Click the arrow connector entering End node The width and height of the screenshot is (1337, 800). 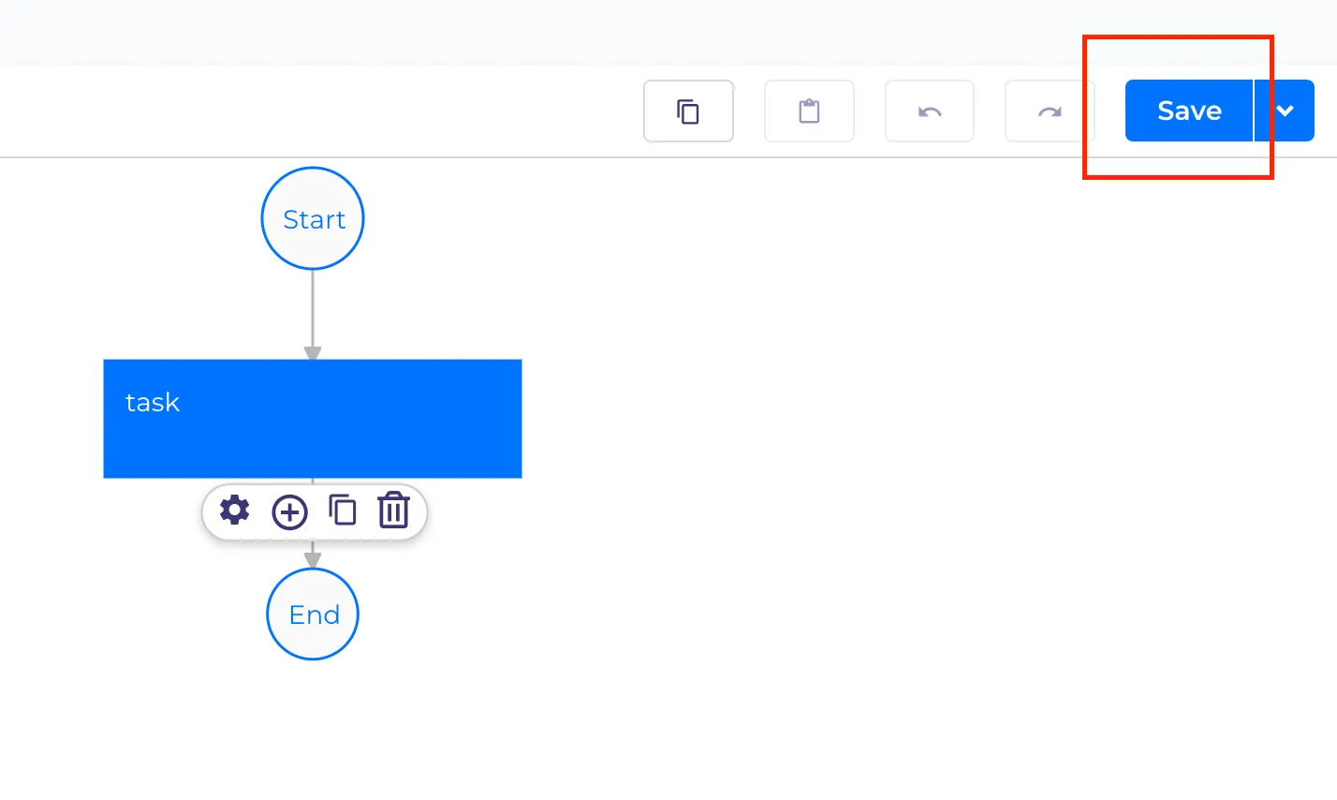point(313,556)
